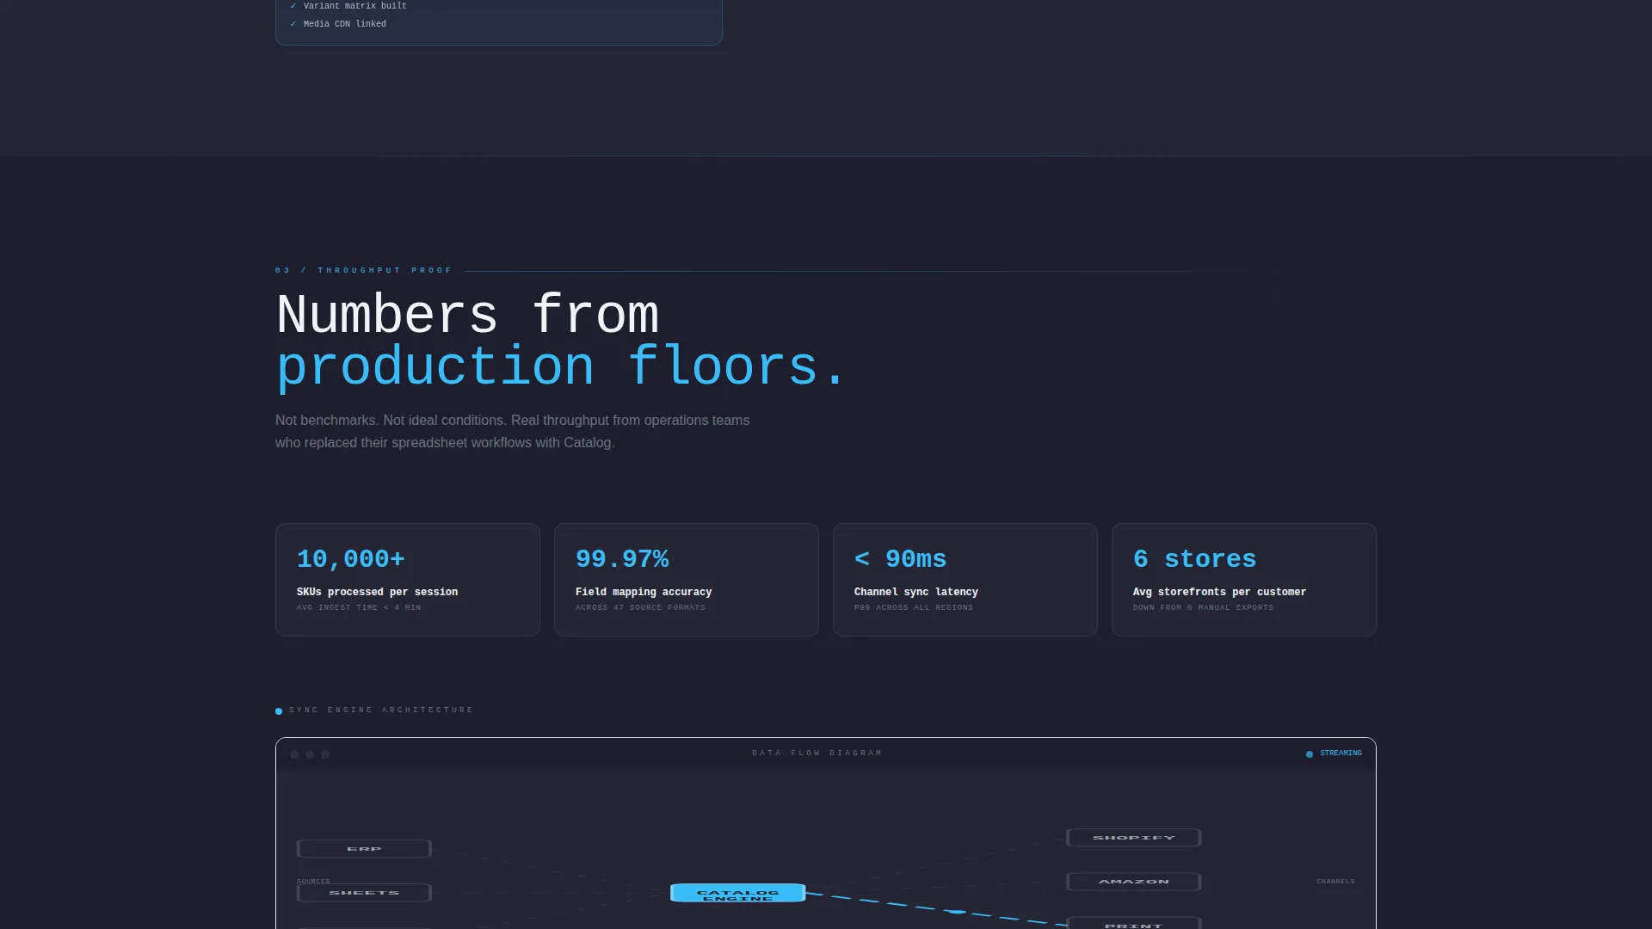Click the moving blue pulse on data line
Image resolution: width=1652 pixels, height=929 pixels.
[x=956, y=912]
